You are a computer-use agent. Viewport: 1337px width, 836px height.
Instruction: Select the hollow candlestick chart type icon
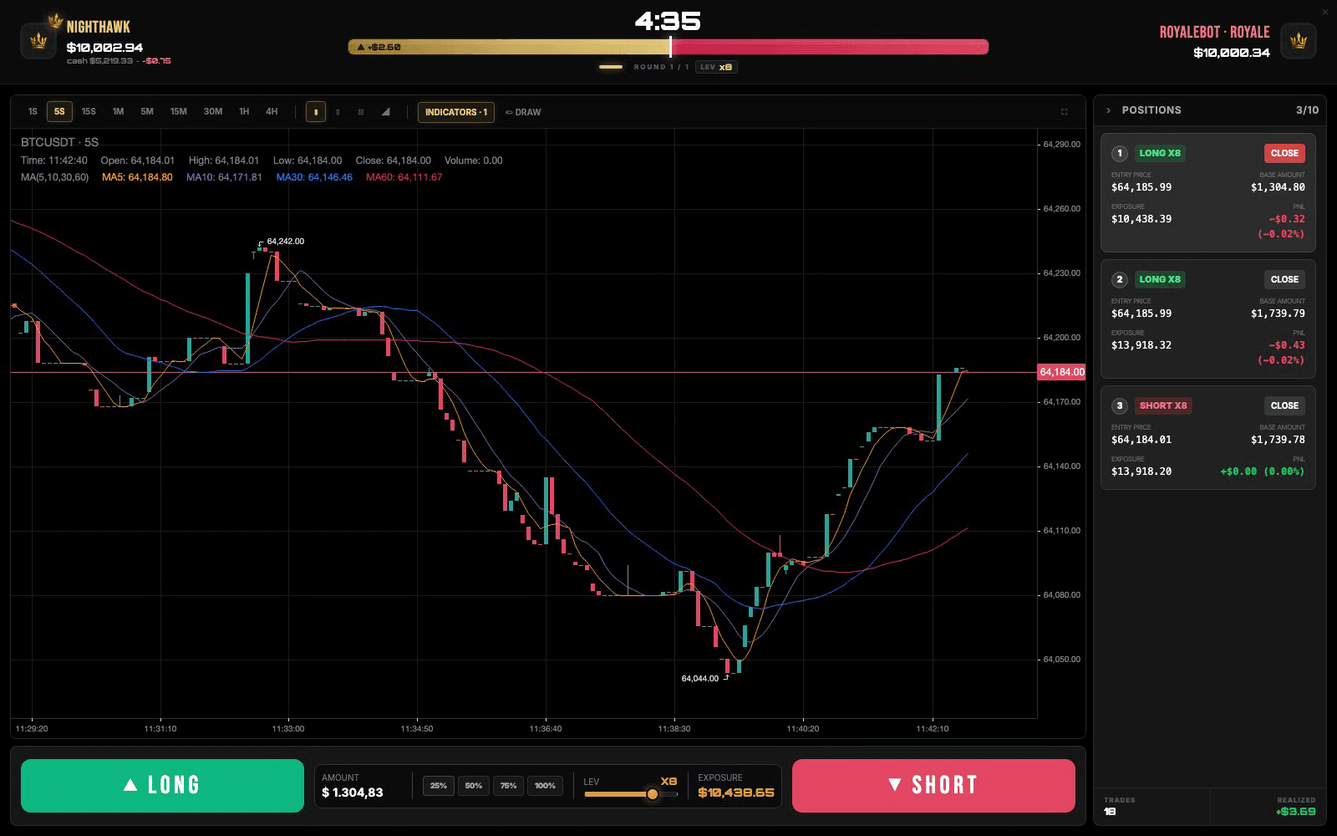tap(338, 112)
